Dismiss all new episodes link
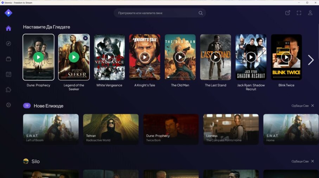Screen dimensions: 319x178 300,106
